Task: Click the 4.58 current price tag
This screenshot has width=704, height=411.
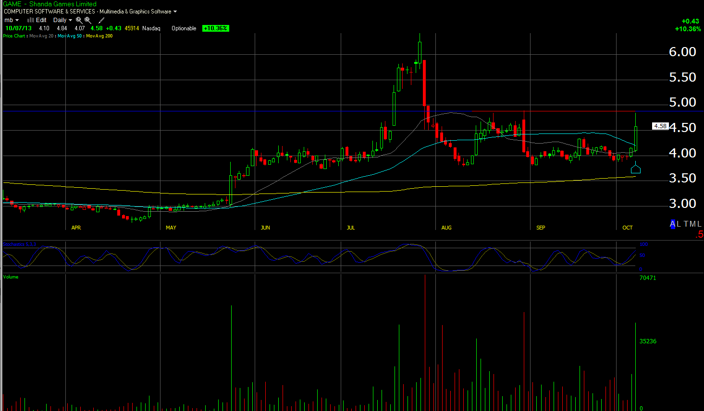Action: point(660,126)
